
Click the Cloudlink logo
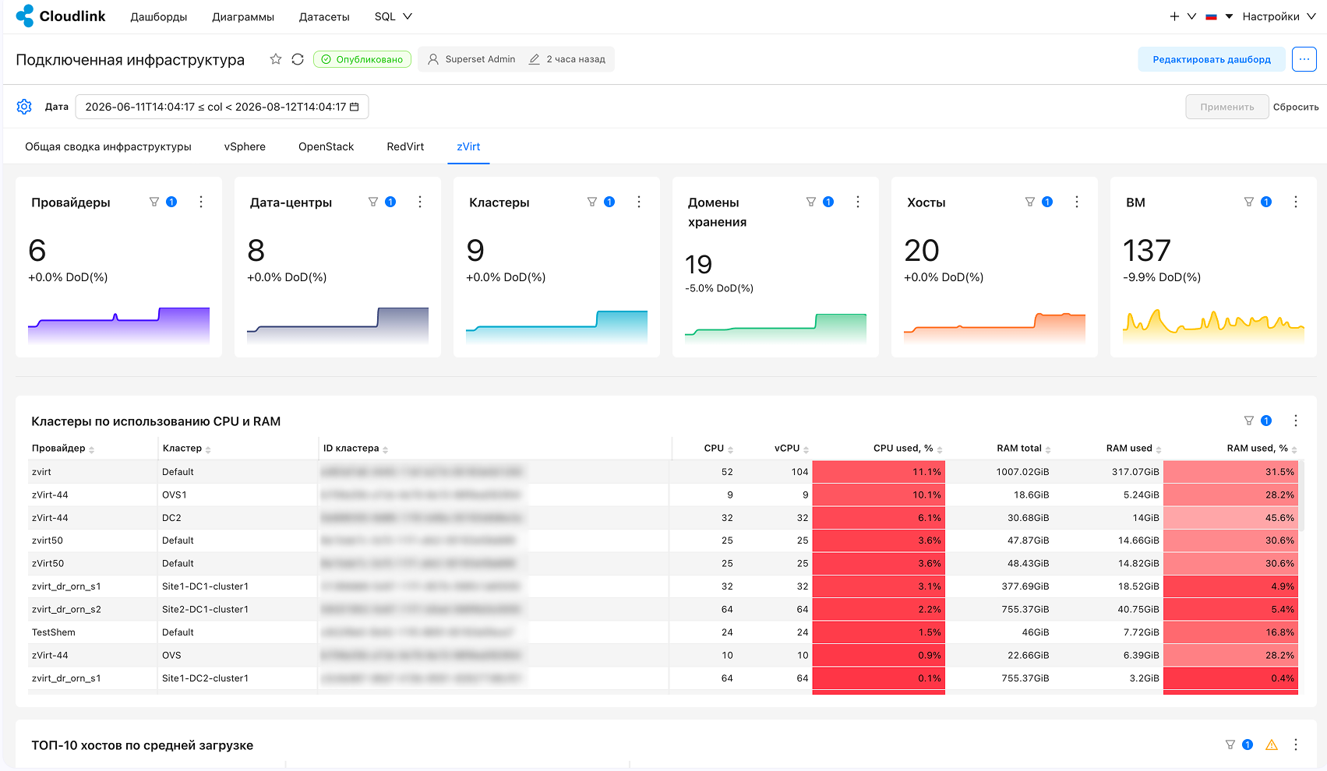tap(61, 16)
